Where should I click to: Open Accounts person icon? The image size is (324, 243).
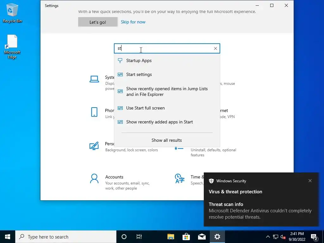94,178
